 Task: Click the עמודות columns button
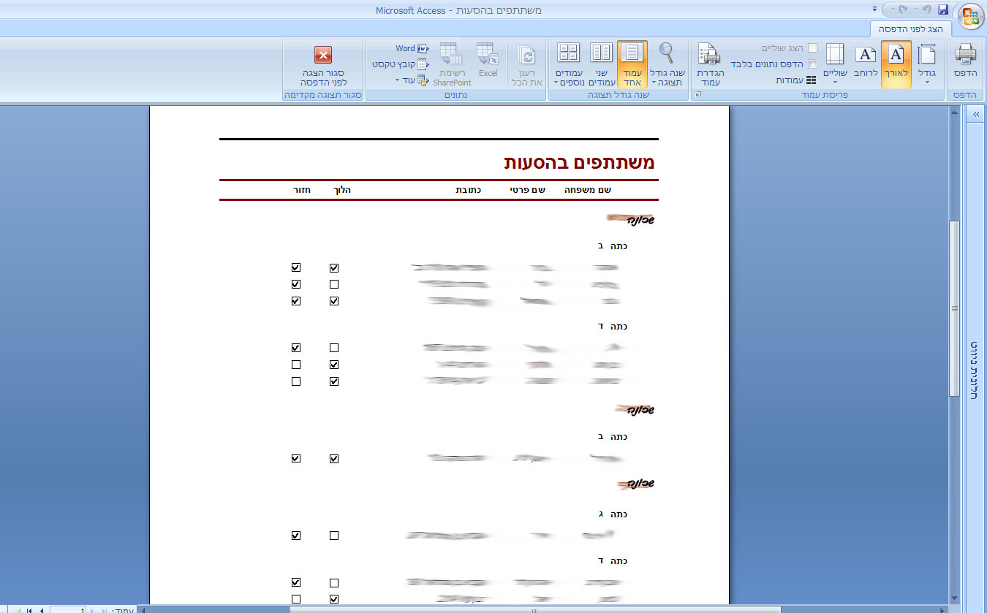[796, 80]
